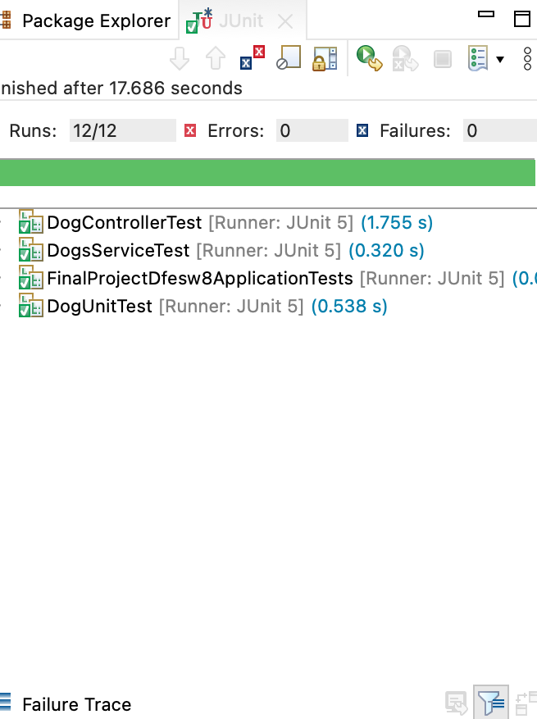Click FinalProjectDfesw8ApplicationTests suite icon
Screen dimensions: 537x719
point(30,278)
